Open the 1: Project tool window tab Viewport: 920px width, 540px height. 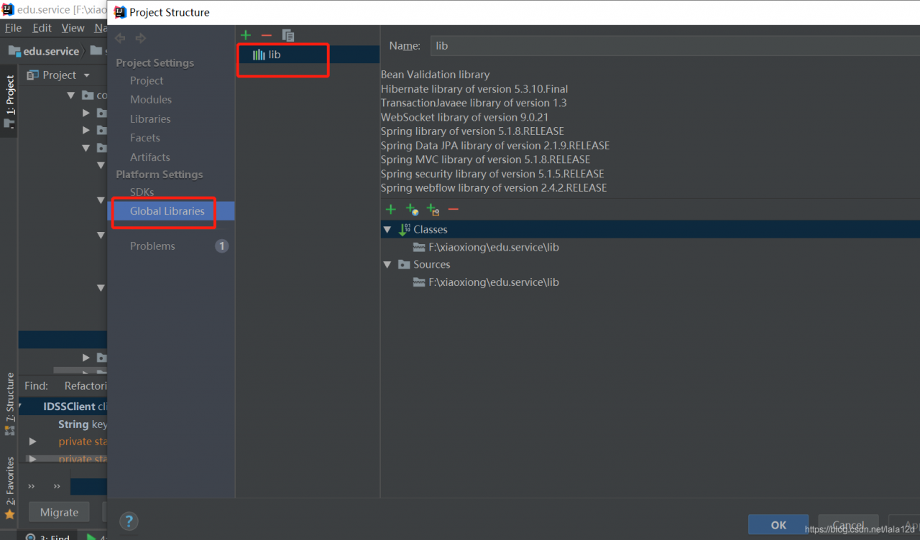coord(9,101)
